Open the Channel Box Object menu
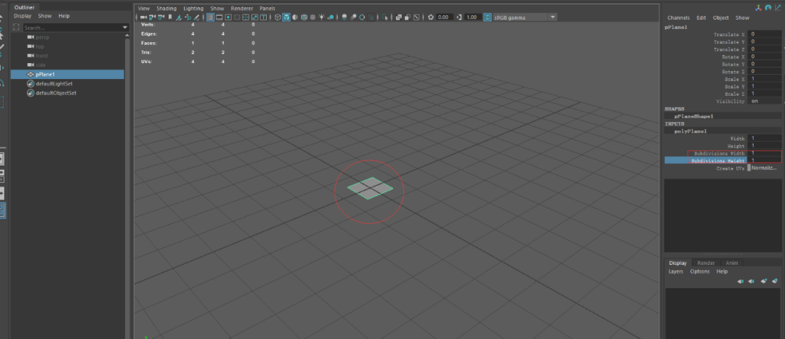This screenshot has height=339, width=785. click(x=720, y=17)
